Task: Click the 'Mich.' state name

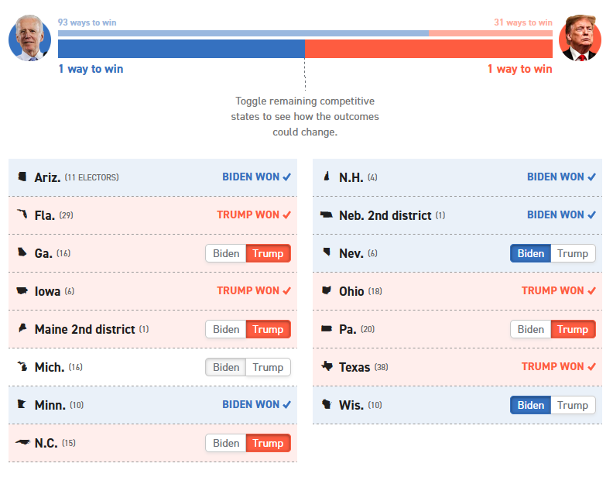Action: tap(50, 367)
